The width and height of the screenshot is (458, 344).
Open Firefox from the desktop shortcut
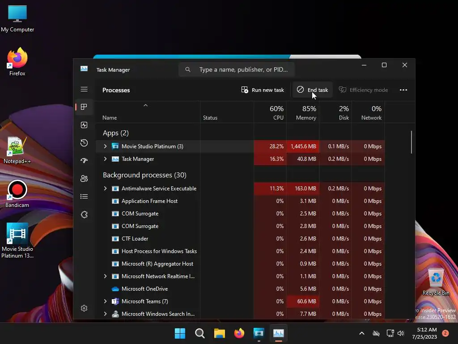coord(17,62)
